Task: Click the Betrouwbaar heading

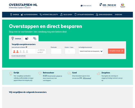Action: click(x=48, y=73)
